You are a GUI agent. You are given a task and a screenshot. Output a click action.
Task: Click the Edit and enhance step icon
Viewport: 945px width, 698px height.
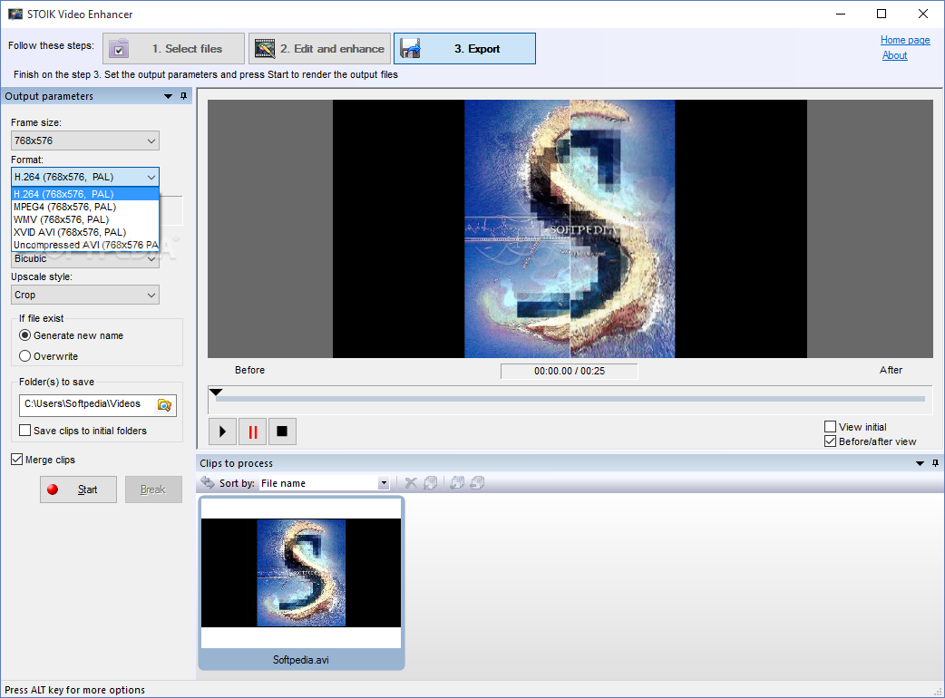[265, 49]
